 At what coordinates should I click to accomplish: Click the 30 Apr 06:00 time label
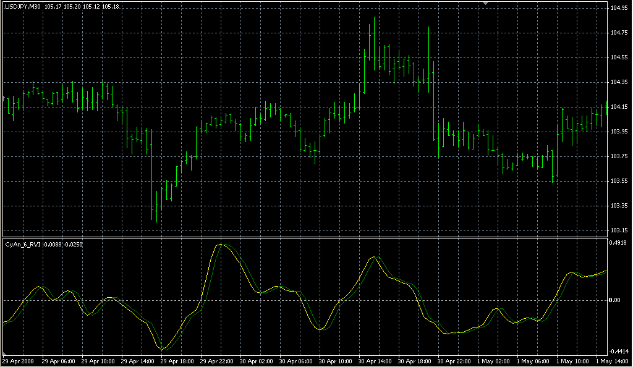(296, 360)
